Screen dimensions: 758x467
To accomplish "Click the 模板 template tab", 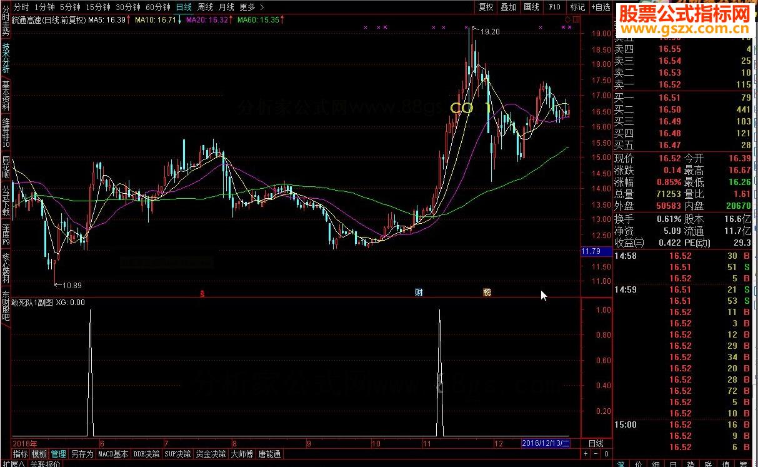I will (x=39, y=454).
